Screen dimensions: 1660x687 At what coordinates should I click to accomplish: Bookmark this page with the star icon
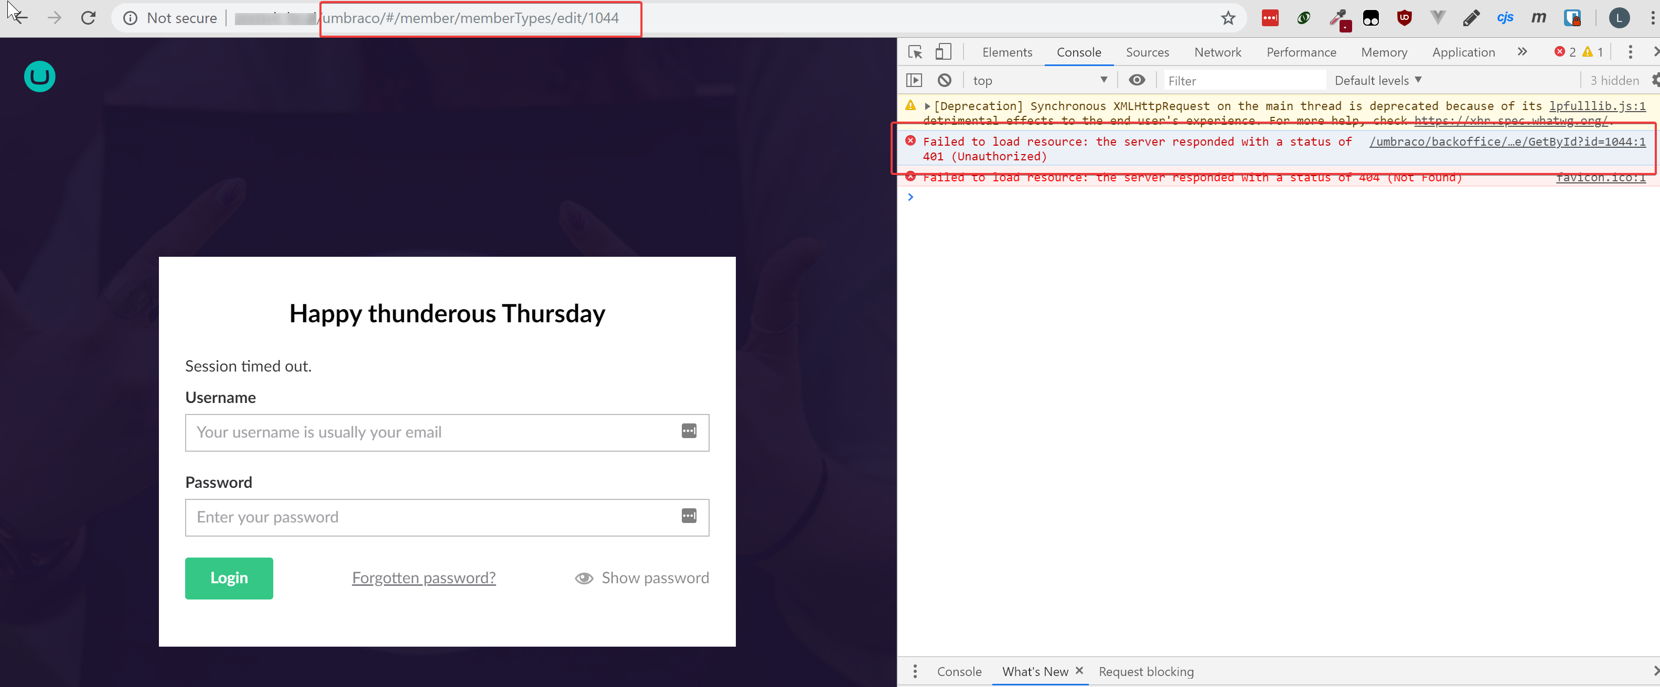(1228, 17)
